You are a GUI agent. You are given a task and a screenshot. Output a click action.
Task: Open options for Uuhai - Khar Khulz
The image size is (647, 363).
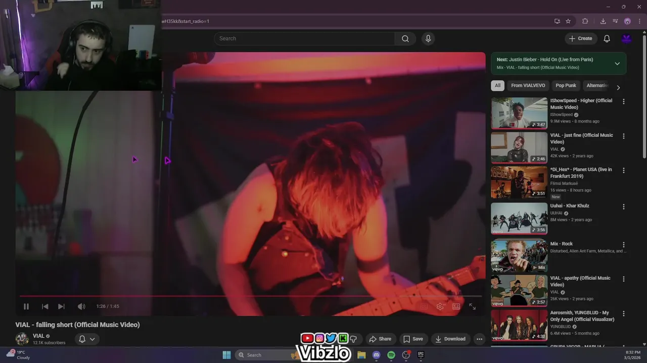623,207
